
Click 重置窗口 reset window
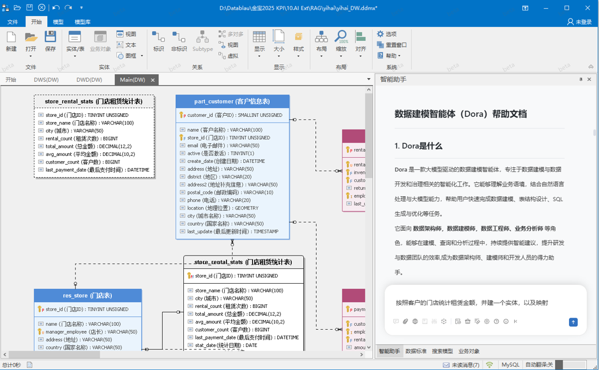coord(391,45)
